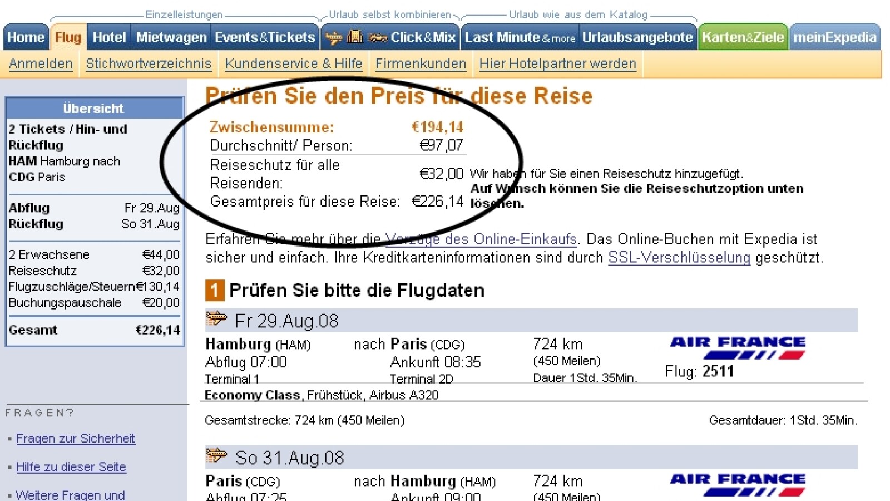The width and height of the screenshot is (890, 501).
Task: Switch to the Hotel tab
Action: pos(109,37)
